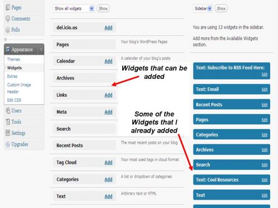278x208 pixels.
Task: Edit the last Text sidebar widget
Action: 265,195
